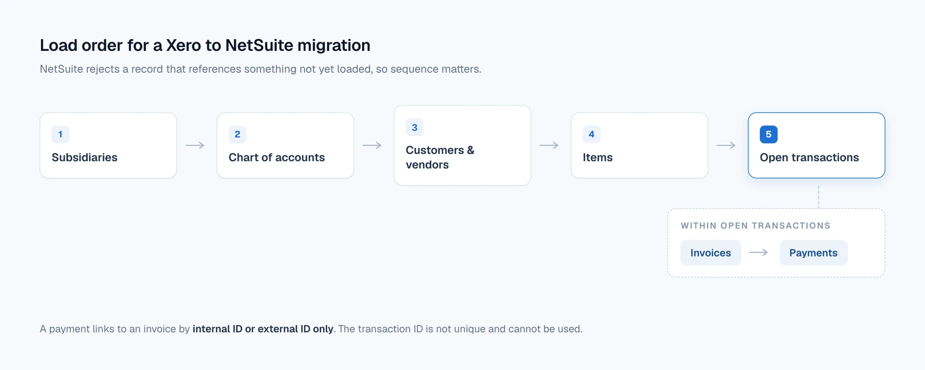Select the Payments chip
Image resolution: width=925 pixels, height=370 pixels.
point(813,252)
